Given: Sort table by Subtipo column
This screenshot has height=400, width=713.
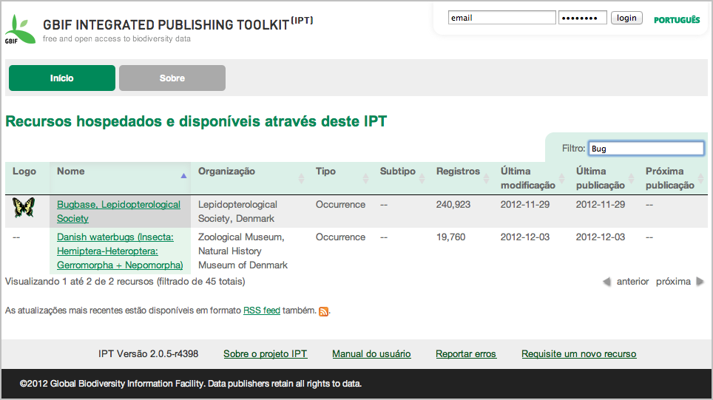Looking at the screenshot, I should (401, 177).
